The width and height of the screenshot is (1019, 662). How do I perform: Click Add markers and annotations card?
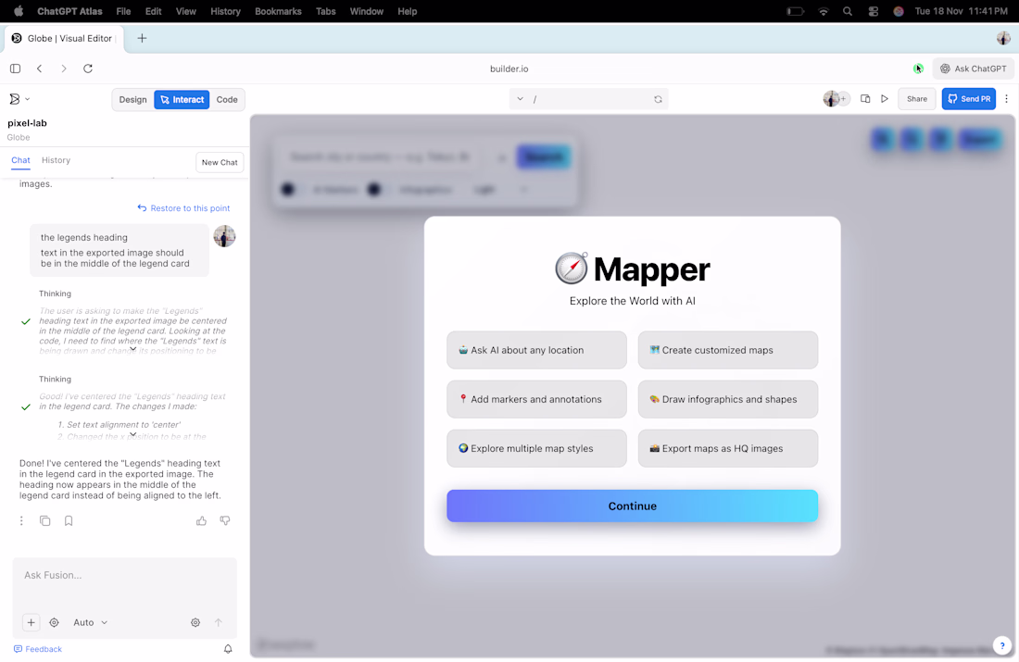point(536,400)
